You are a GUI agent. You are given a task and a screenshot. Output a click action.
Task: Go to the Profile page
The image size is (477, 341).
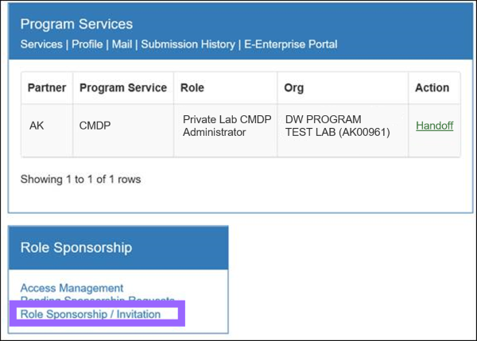click(87, 44)
